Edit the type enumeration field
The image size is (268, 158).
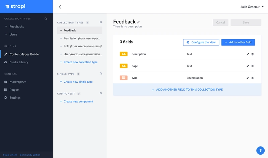point(248,78)
